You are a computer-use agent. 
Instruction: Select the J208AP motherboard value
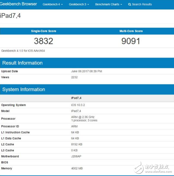(76, 156)
